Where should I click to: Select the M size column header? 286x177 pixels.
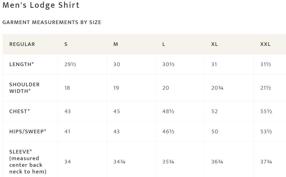116,44
